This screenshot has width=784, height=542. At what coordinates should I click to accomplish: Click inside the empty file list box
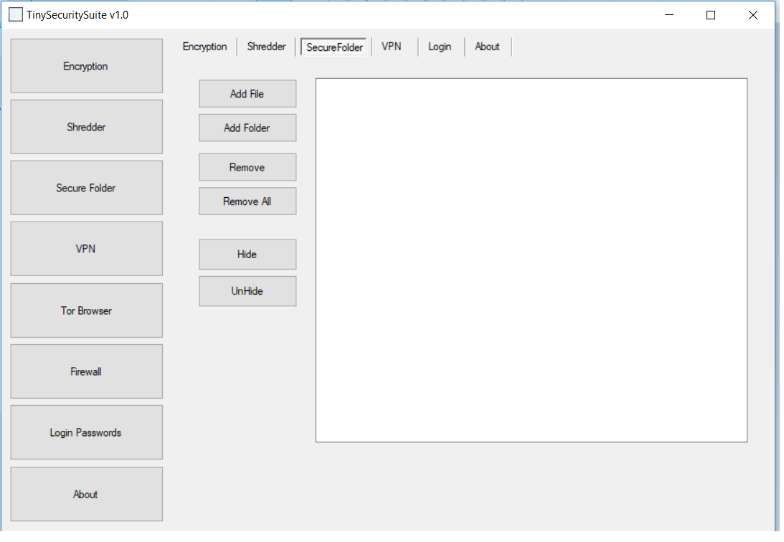tap(532, 260)
